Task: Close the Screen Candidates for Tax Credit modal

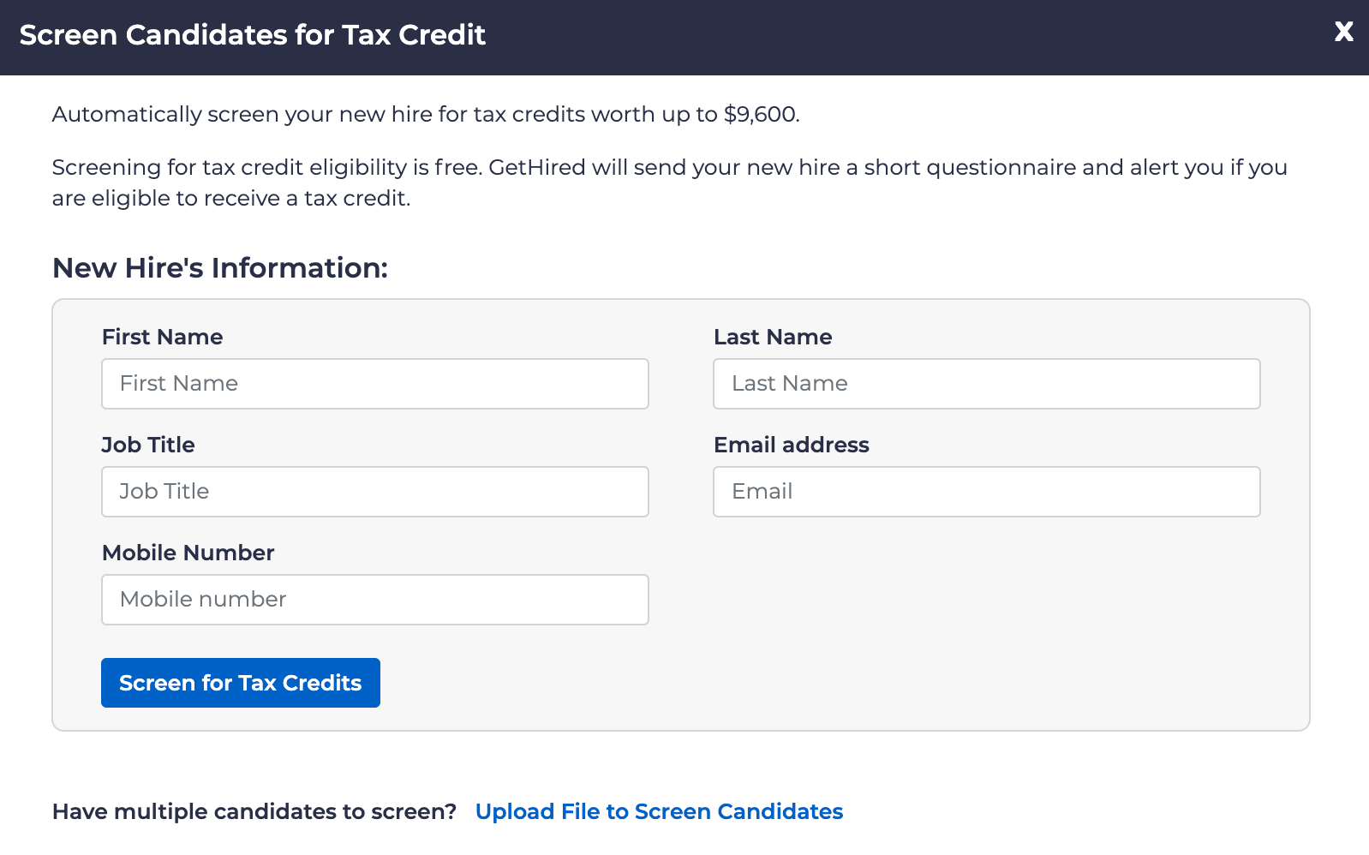Action: pos(1343,33)
